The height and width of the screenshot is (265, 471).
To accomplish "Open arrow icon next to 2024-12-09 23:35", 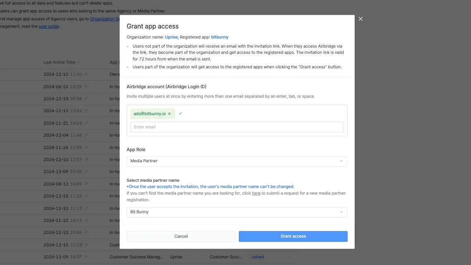I will click(x=86, y=172).
